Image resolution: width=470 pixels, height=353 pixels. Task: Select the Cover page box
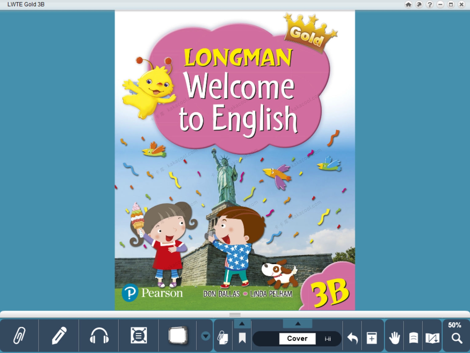tap(297, 339)
